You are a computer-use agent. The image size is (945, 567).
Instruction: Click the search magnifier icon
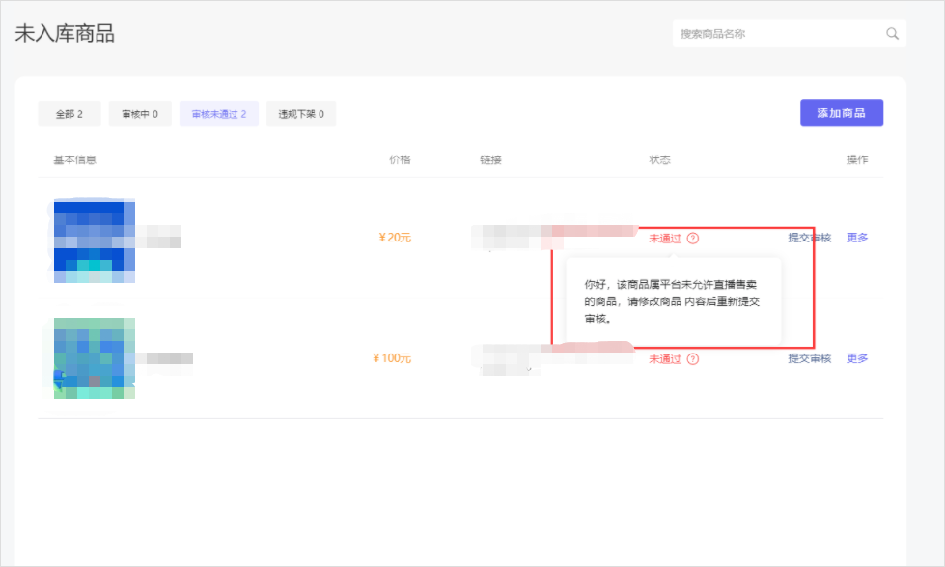[892, 34]
